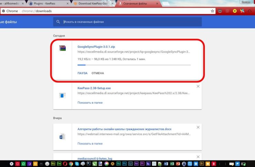Click the red trash icon in the taskbar
This screenshot has height=167, width=255.
coord(214,164)
